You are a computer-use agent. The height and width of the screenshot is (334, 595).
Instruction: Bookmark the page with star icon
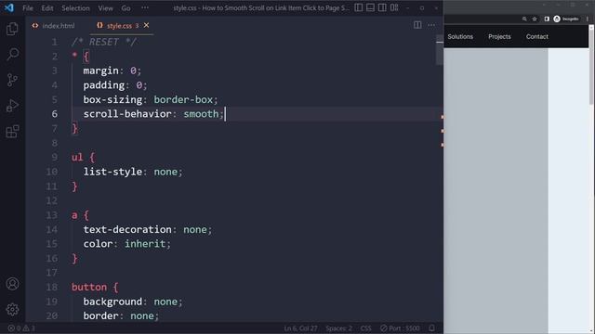tap(535, 19)
